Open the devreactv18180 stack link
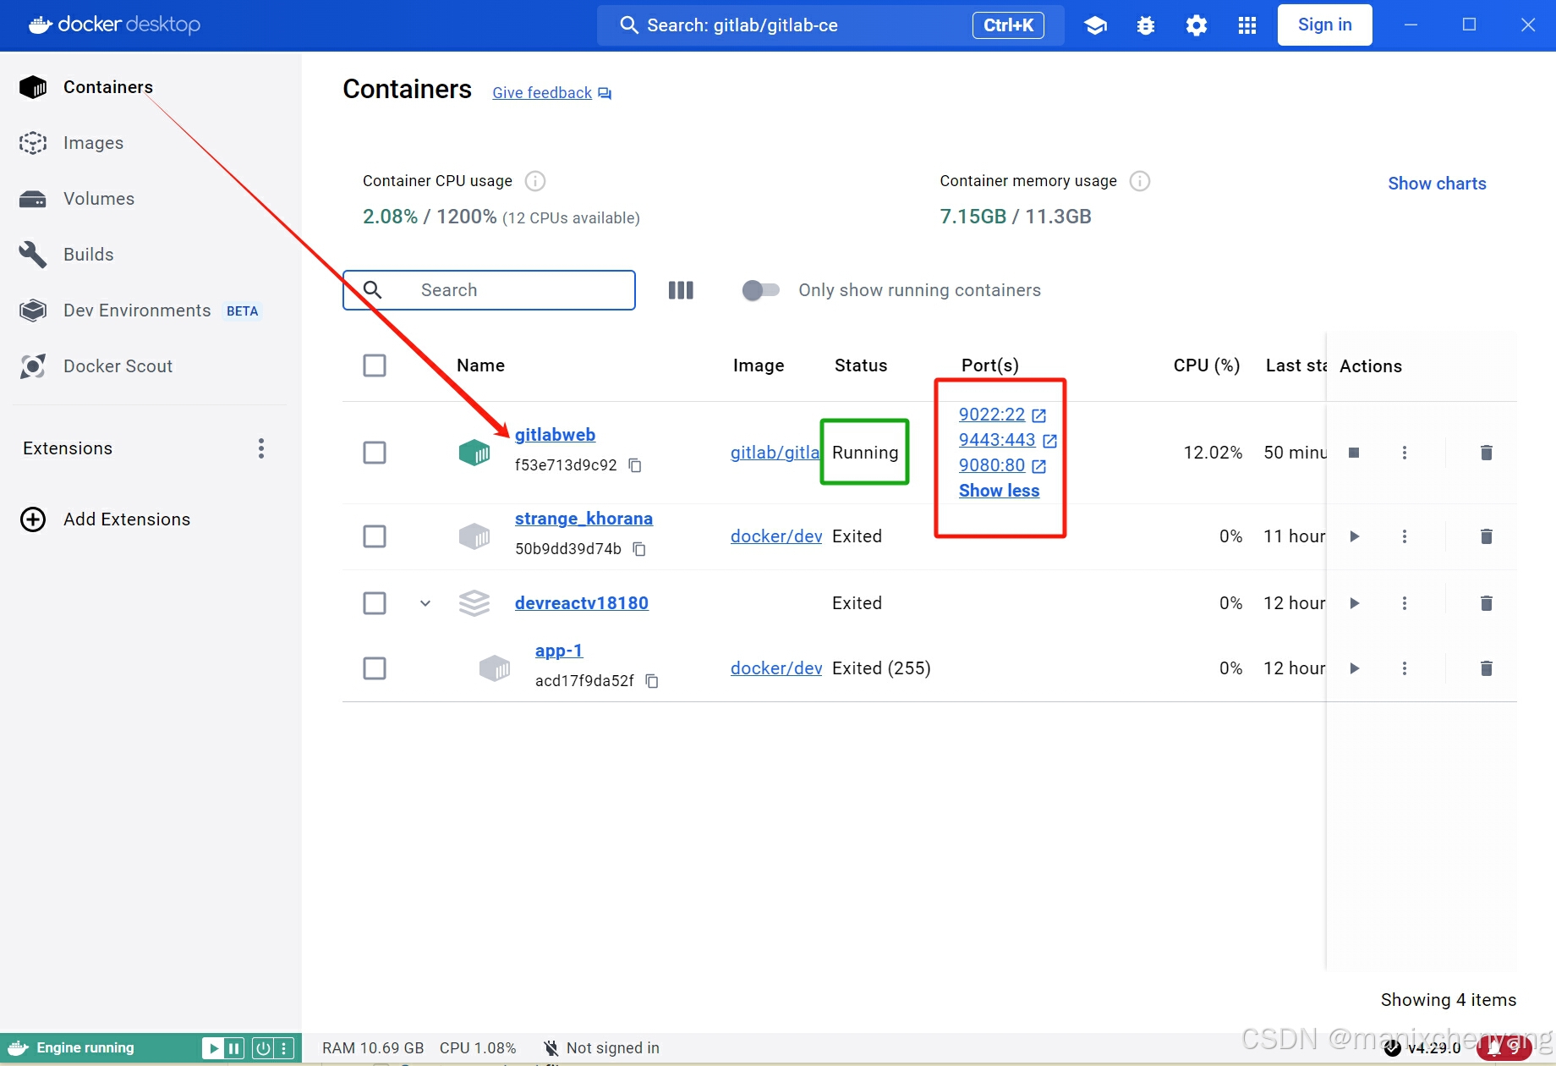The width and height of the screenshot is (1556, 1066). click(x=582, y=603)
